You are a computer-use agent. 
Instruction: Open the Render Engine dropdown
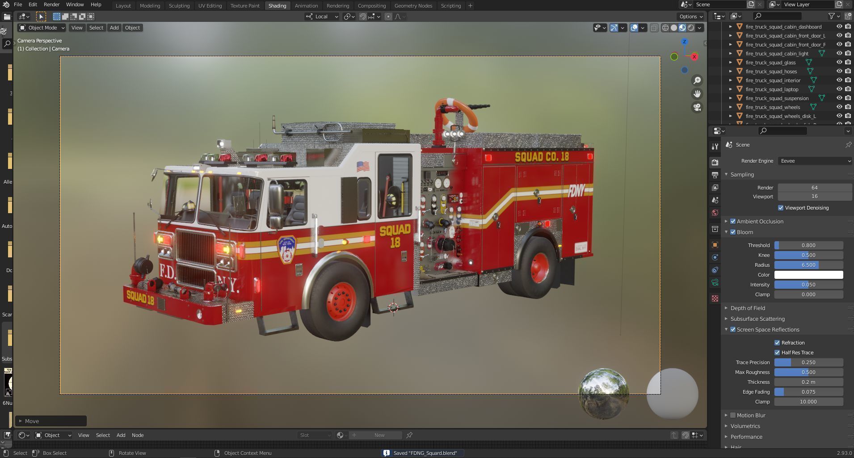815,161
